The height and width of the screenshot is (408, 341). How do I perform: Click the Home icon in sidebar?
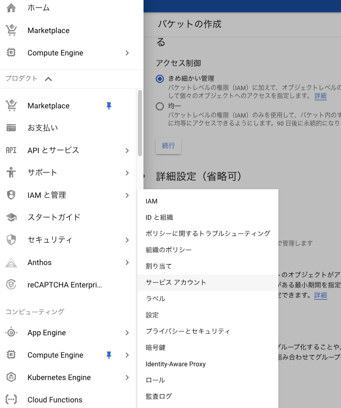11,8
